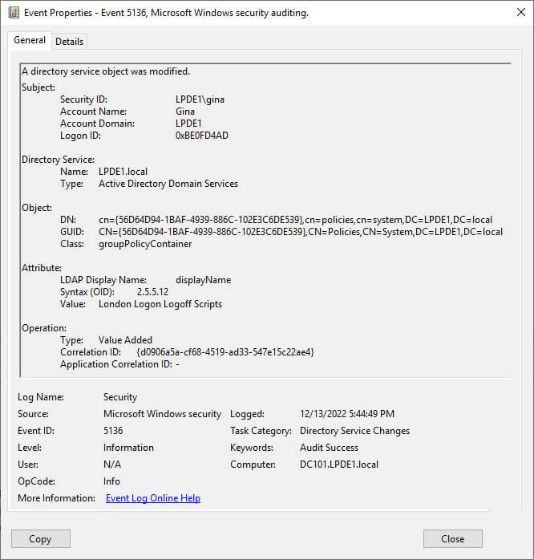534x560 pixels.
Task: Click the 'Subject:' section heading
Action: coord(38,87)
